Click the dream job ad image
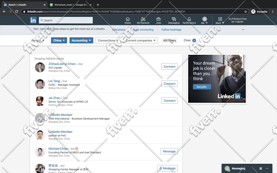277x173 pixels. tap(217, 79)
